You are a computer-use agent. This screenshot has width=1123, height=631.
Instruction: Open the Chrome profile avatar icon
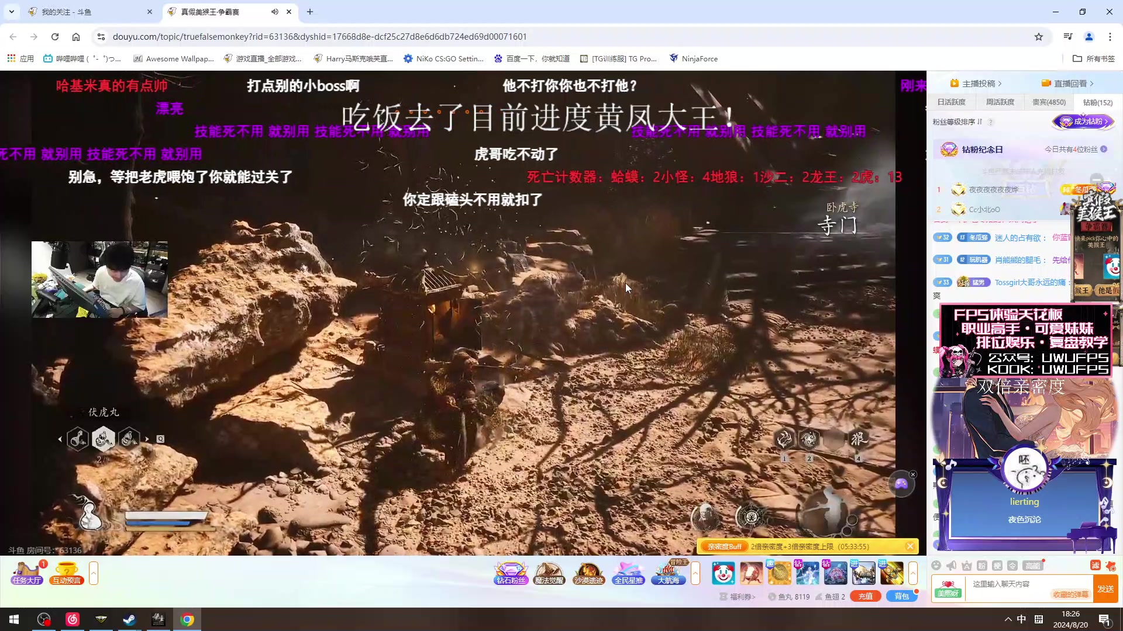1088,37
